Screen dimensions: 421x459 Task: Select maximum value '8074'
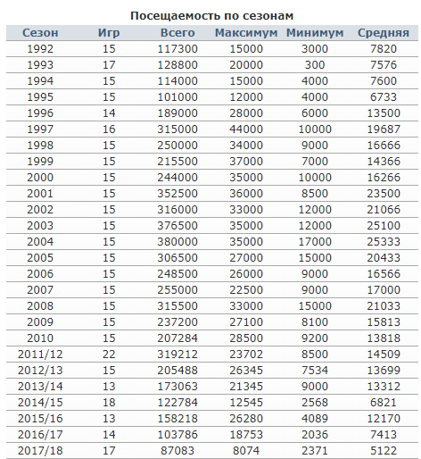[x=246, y=451]
